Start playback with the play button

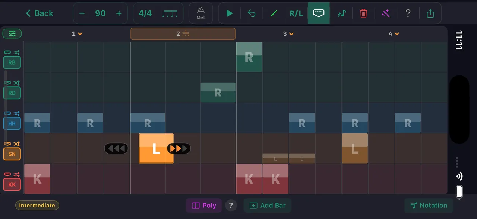point(230,13)
